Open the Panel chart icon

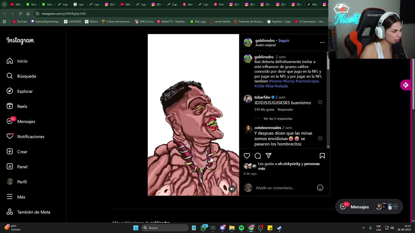click(x=10, y=167)
